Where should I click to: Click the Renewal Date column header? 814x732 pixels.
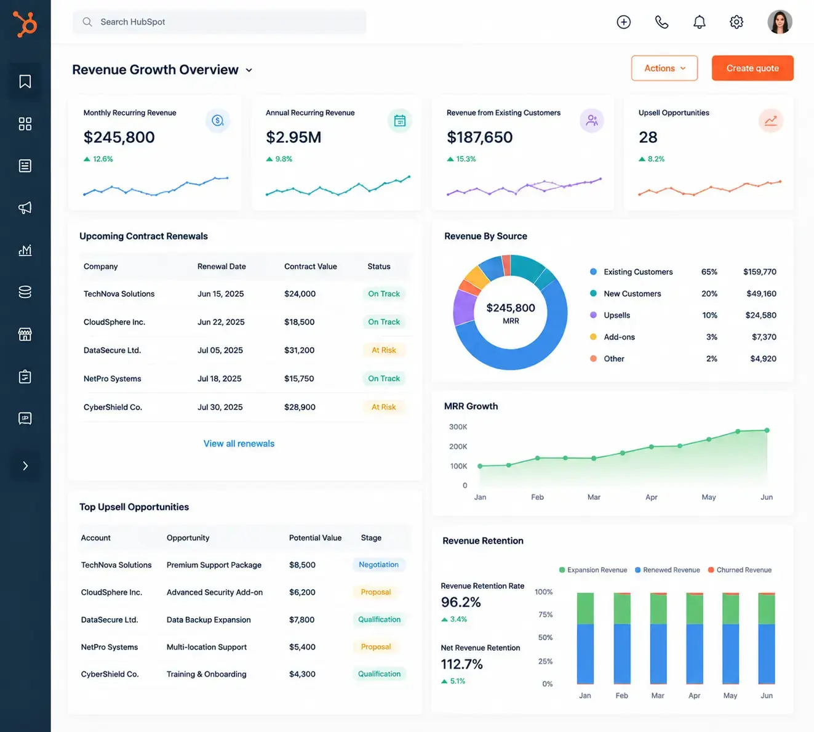pyautogui.click(x=221, y=267)
